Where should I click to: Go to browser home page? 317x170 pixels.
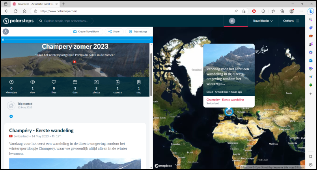(x=24, y=11)
